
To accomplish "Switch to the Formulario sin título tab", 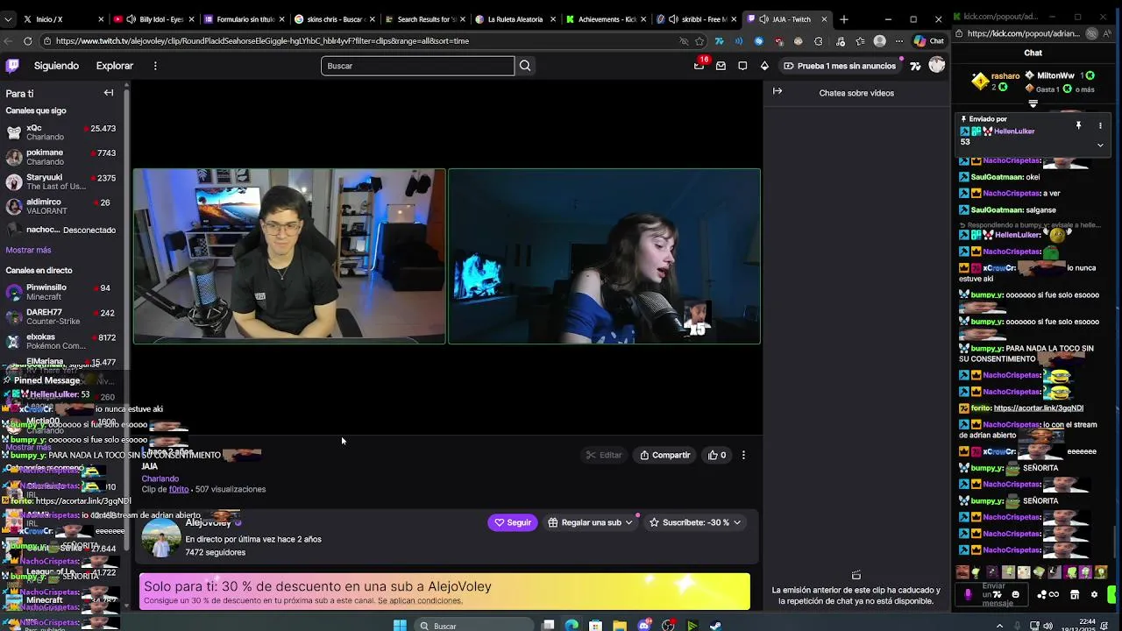I will [245, 19].
